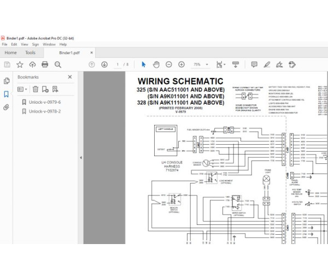
Task: Collapse the navigation pane with the side arrow
Action: (x=81, y=157)
